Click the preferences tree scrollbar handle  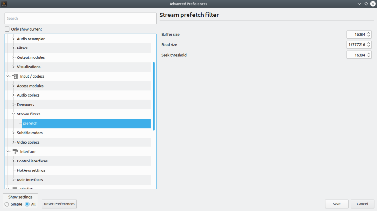[x=154, y=97]
